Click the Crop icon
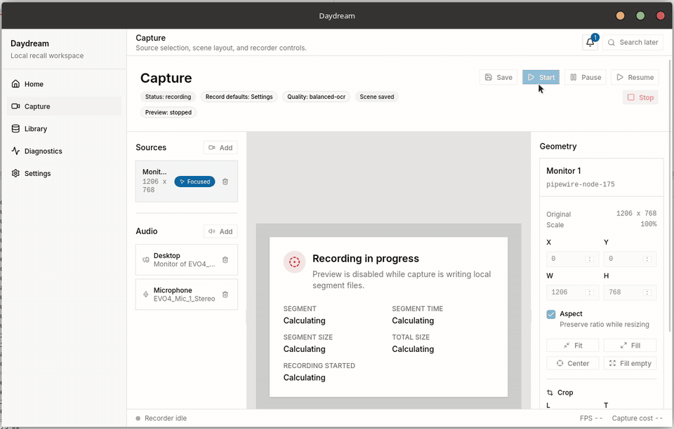 click(550, 393)
